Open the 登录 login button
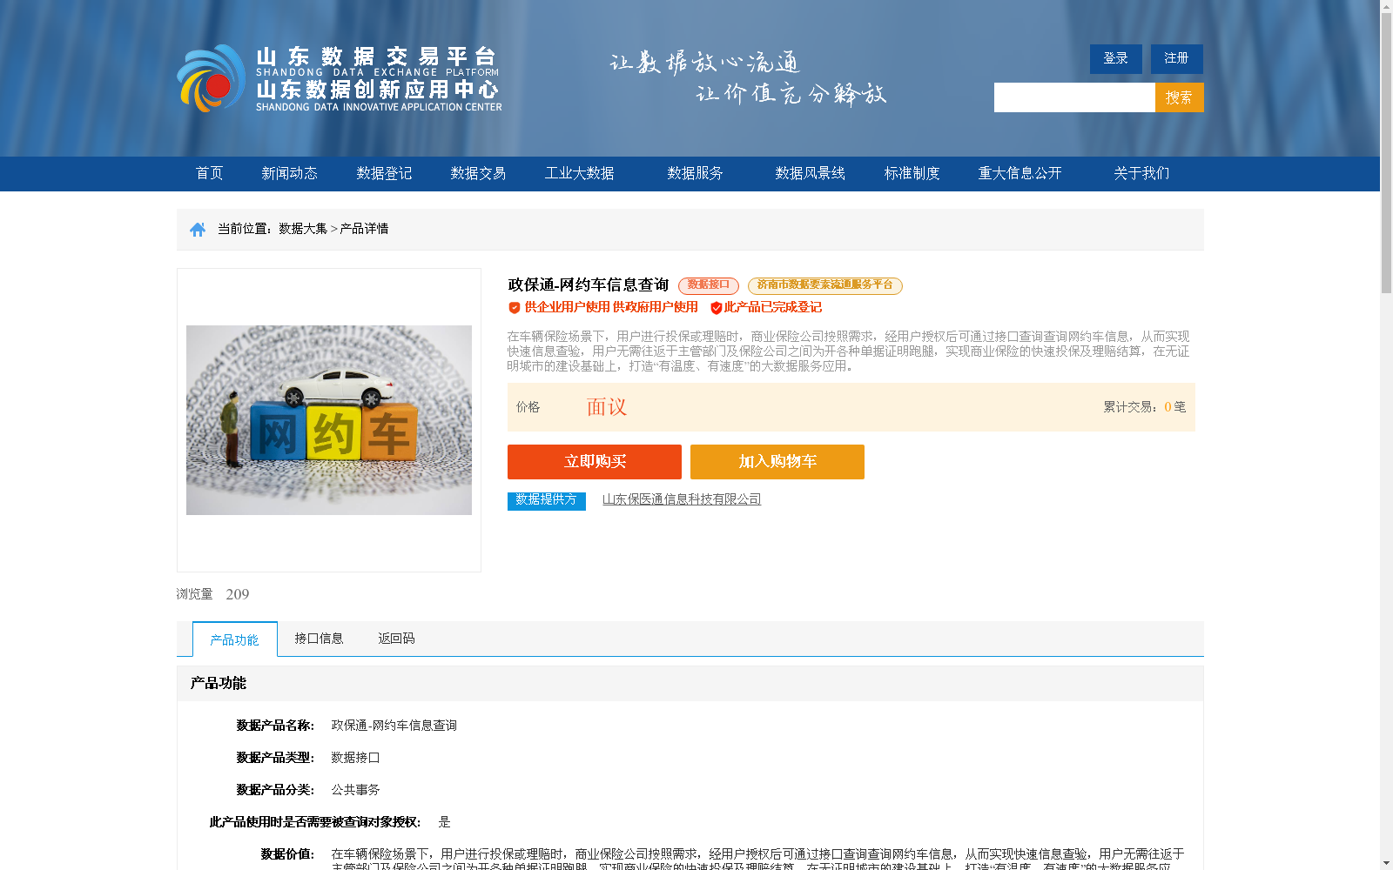Viewport: 1393px width, 870px height. pos(1116,58)
